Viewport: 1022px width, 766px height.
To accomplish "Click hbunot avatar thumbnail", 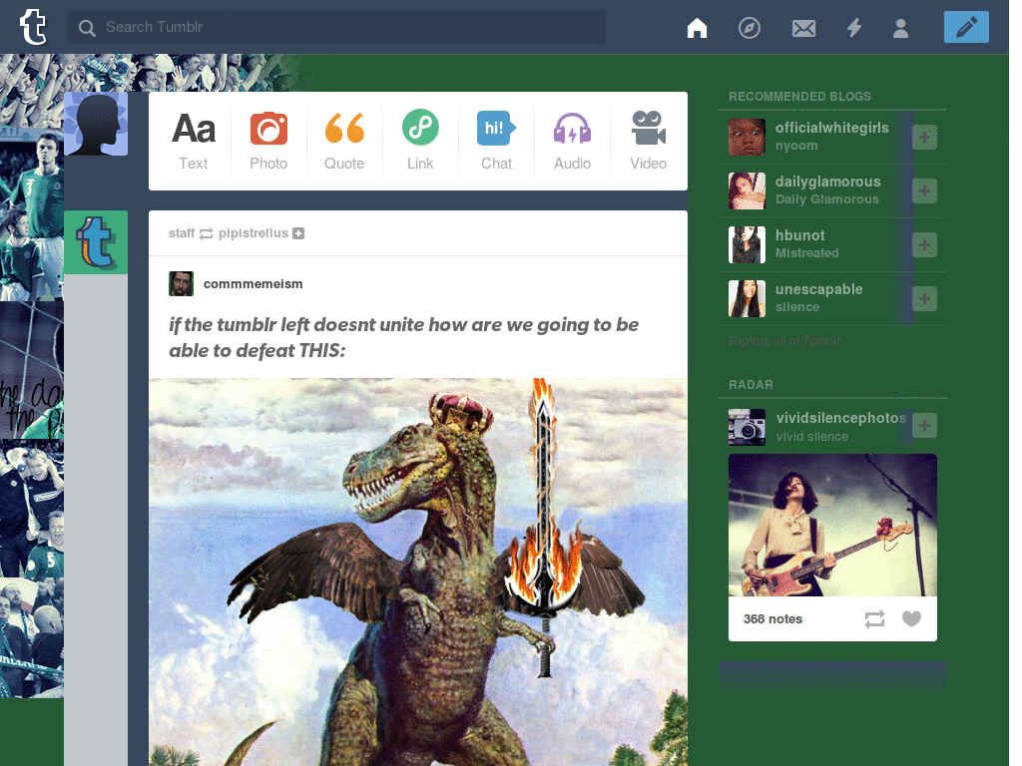I will point(747,245).
